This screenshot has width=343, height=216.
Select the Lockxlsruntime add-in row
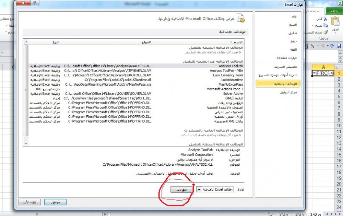click(136, 80)
